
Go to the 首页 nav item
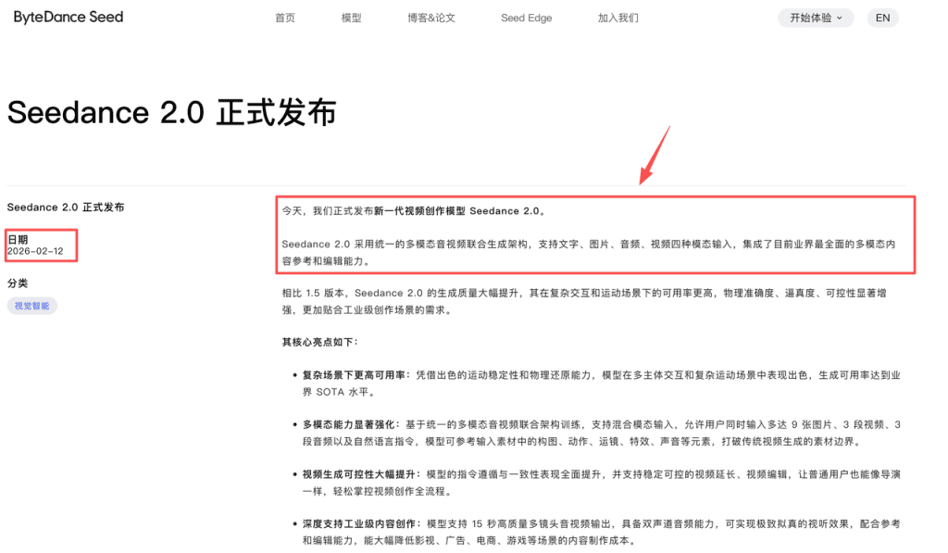click(x=285, y=19)
